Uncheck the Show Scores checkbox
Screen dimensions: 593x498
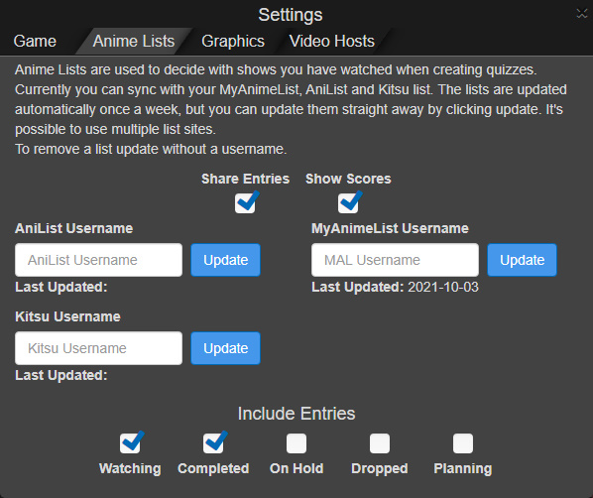[x=348, y=203]
